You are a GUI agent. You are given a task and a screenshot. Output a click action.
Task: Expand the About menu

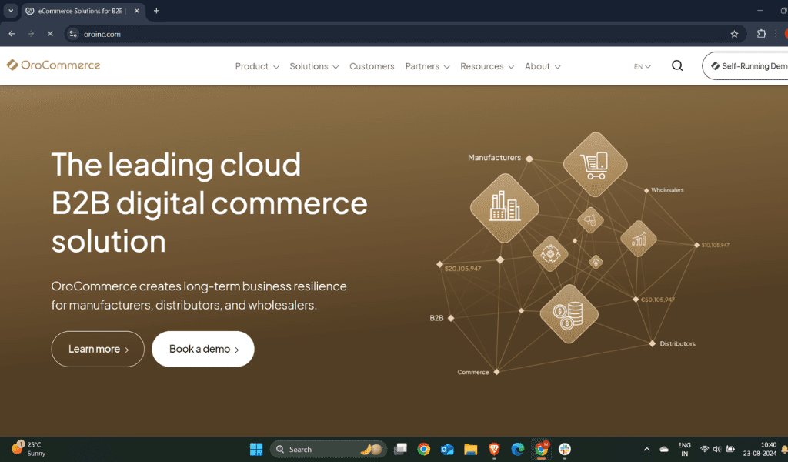(x=543, y=66)
